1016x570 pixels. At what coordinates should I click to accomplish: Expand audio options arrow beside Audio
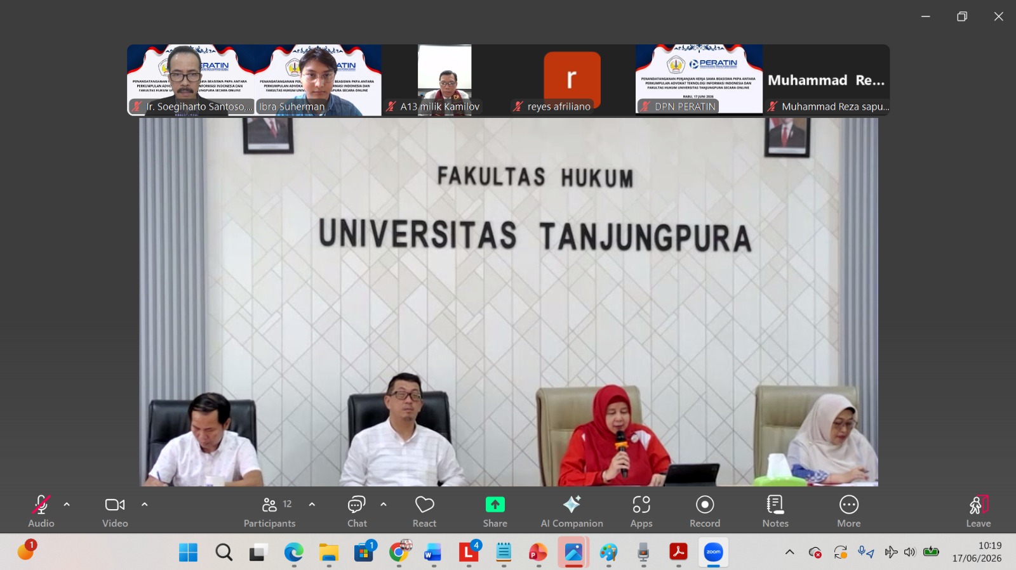pyautogui.click(x=67, y=505)
